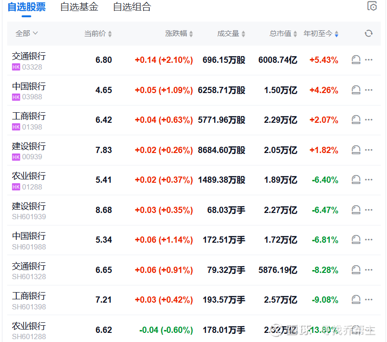The width and height of the screenshot is (387, 342).
Task: Set alert bell for 交通银行 03328
Action: click(x=356, y=59)
